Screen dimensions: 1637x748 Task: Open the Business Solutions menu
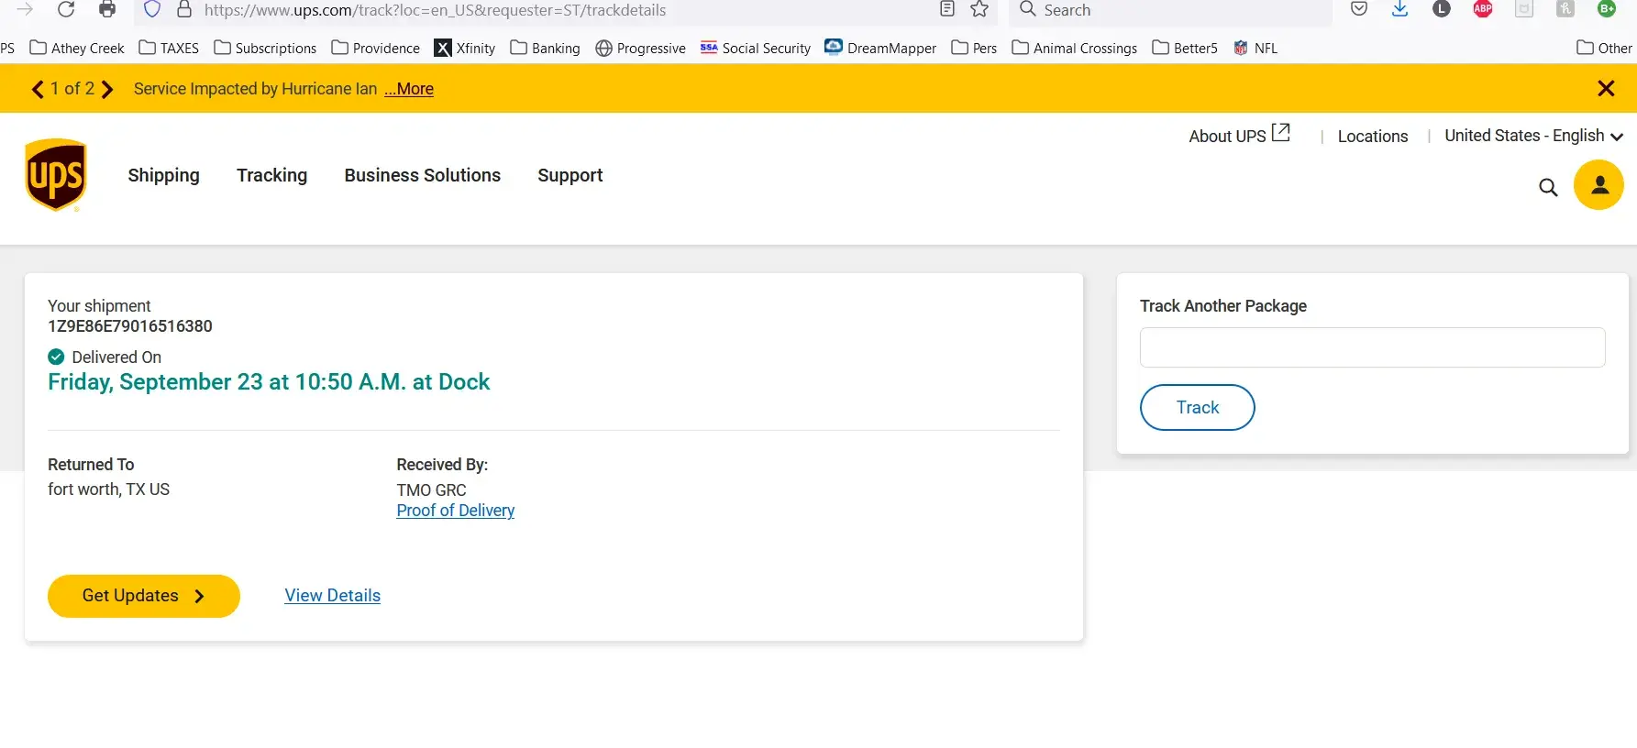pos(422,175)
